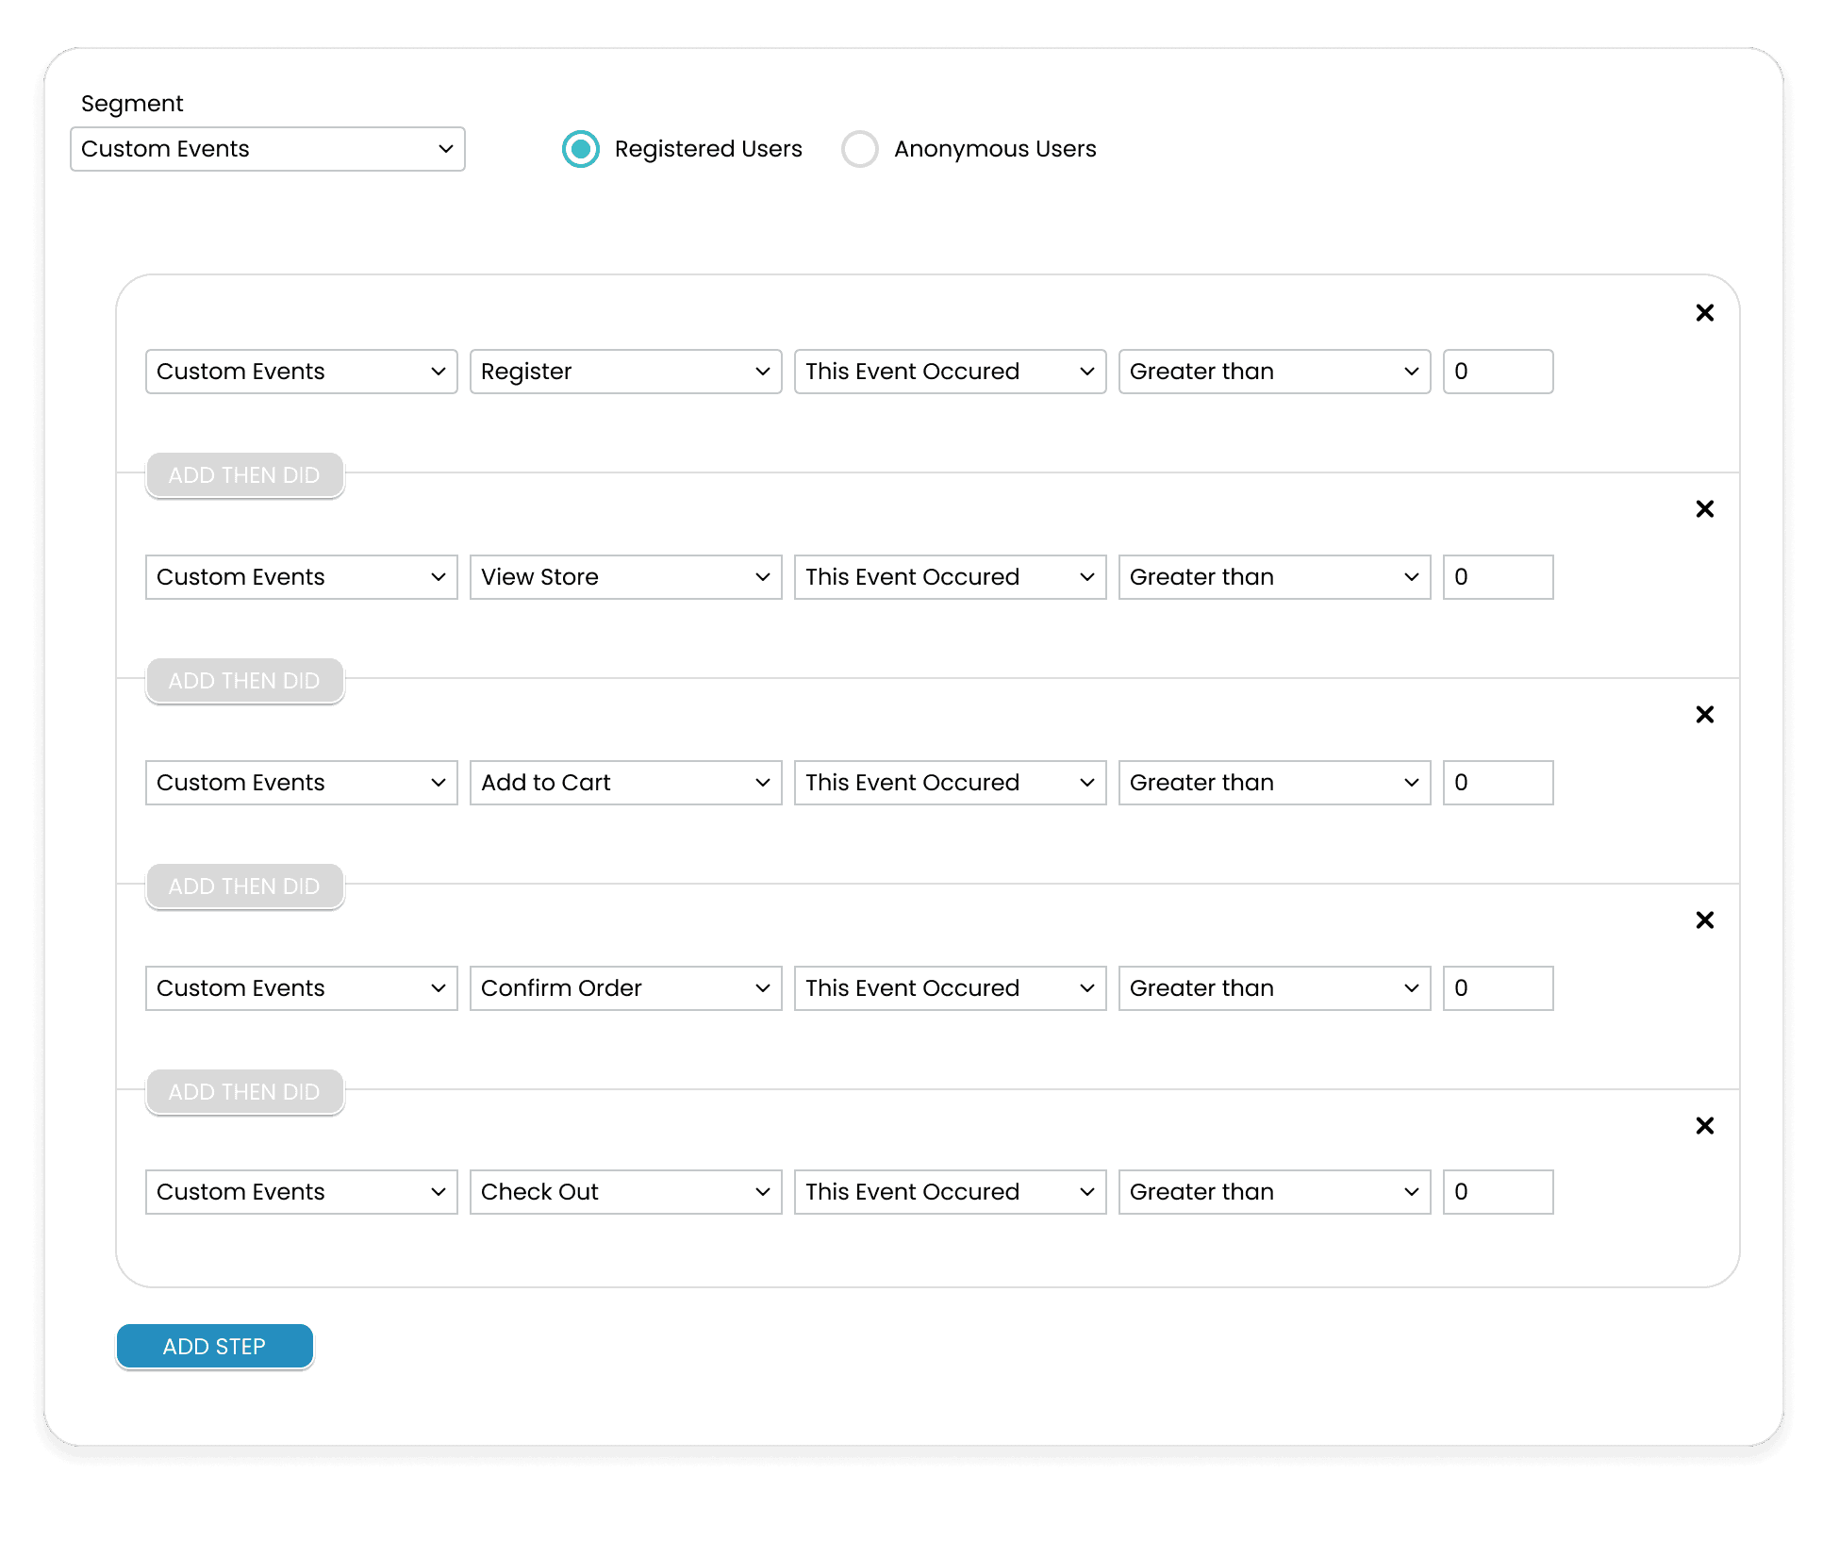Select Anonymous Users radio button
Image resolution: width=1839 pixels, height=1541 pixels.
859,149
